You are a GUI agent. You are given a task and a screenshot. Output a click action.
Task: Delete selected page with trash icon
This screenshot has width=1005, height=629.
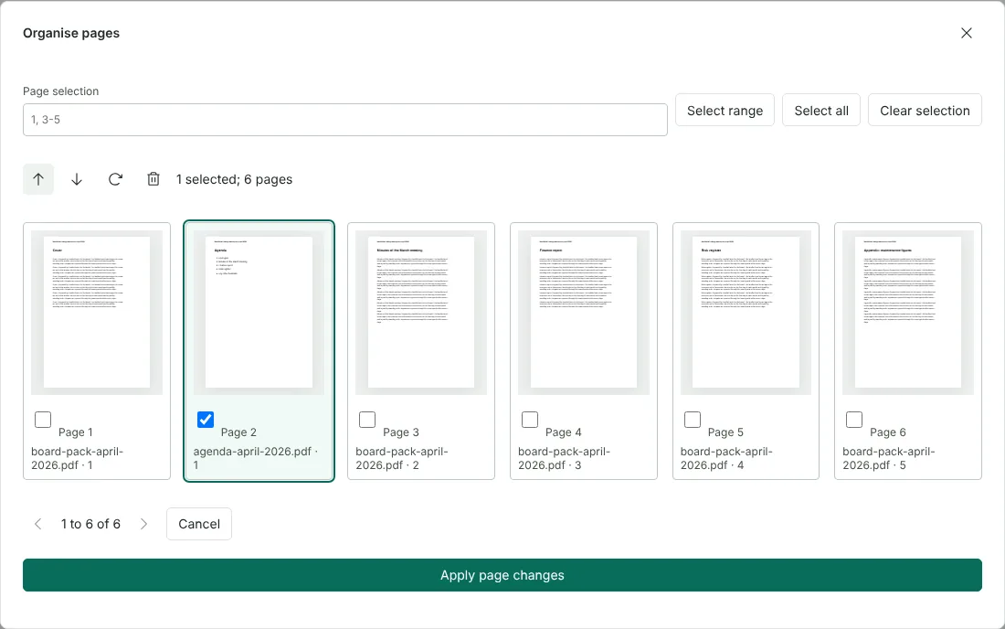(x=153, y=179)
